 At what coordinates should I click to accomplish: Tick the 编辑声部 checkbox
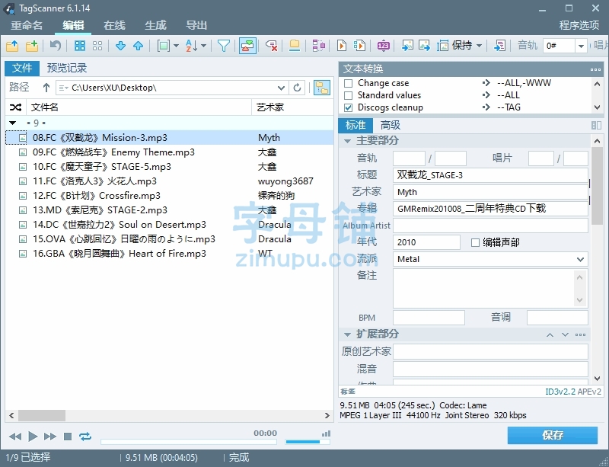tap(475, 242)
